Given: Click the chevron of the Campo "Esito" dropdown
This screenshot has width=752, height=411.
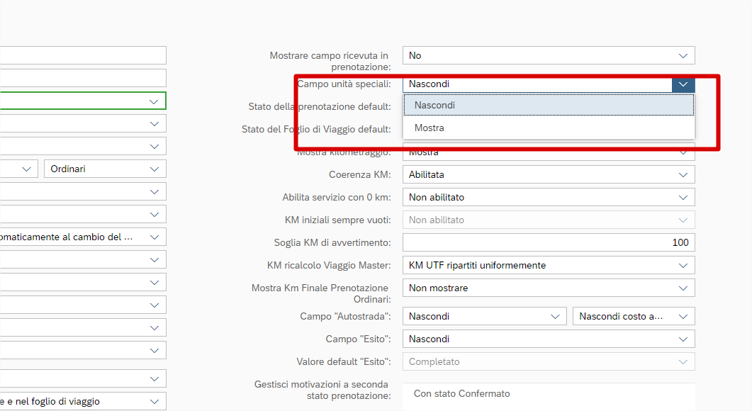Looking at the screenshot, I should click(x=683, y=339).
